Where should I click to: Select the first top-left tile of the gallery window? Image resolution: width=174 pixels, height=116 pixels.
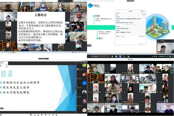(96, 69)
